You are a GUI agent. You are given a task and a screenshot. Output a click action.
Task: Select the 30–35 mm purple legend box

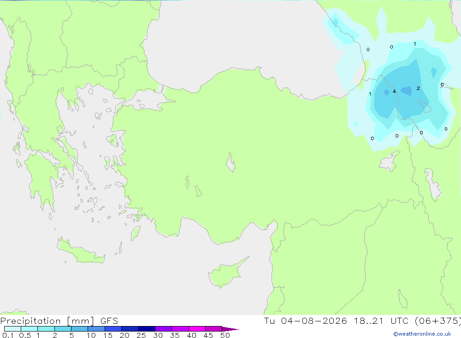click(x=163, y=329)
